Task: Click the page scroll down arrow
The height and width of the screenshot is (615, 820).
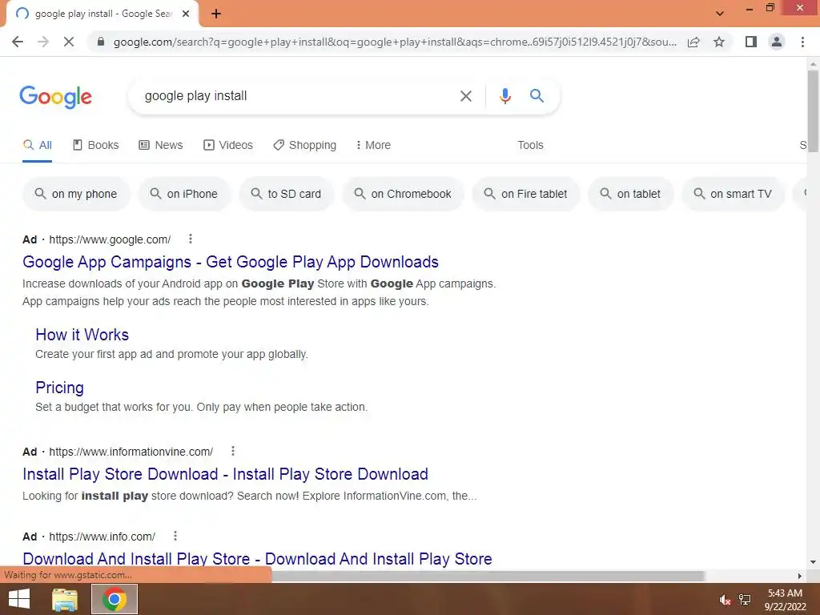Action: pyautogui.click(x=813, y=562)
